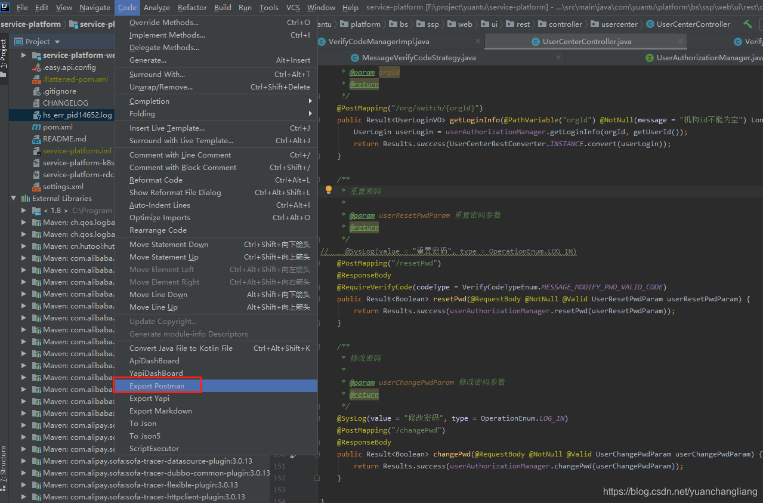Image resolution: width=763 pixels, height=503 pixels.
Task: Click usercenter breadcrumb in navigation bar
Action: (x=614, y=24)
